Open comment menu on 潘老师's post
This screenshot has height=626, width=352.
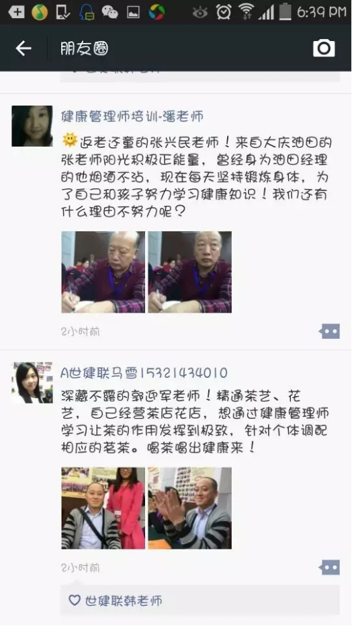tap(329, 331)
